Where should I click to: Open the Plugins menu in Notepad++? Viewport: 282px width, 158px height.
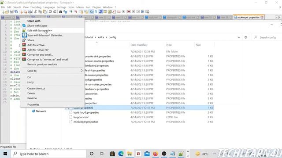(x=96, y=7)
